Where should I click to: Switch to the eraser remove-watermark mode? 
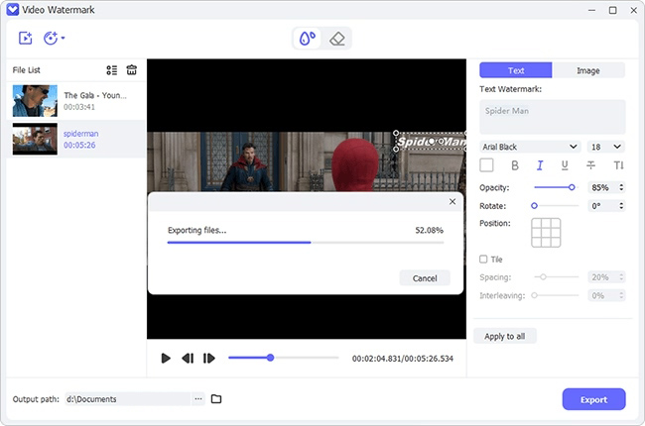click(337, 39)
